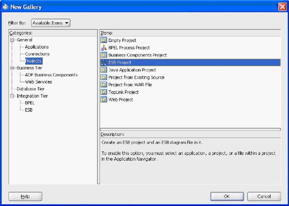This screenshot has width=289, height=206.
Task: Click the OK button
Action: pos(227,196)
